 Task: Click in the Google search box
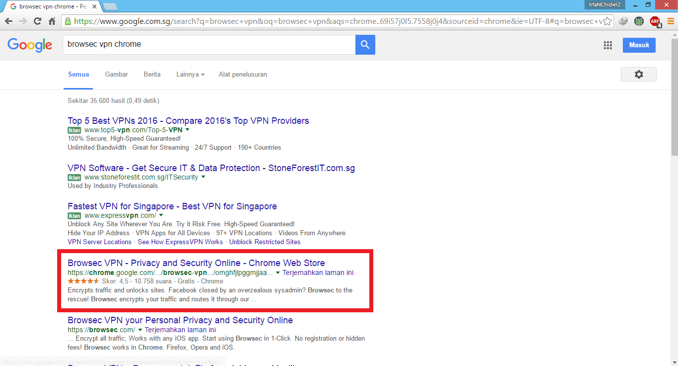pyautogui.click(x=209, y=45)
